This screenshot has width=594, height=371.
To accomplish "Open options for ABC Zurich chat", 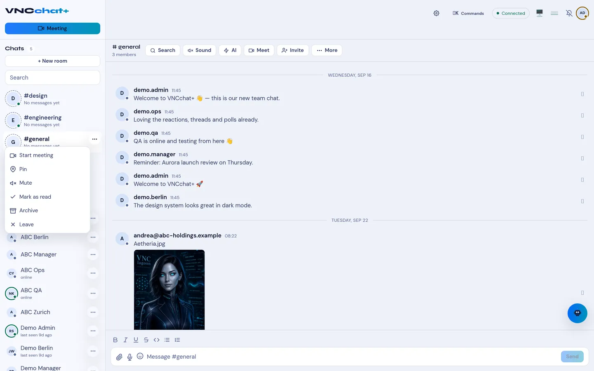I will click(93, 312).
